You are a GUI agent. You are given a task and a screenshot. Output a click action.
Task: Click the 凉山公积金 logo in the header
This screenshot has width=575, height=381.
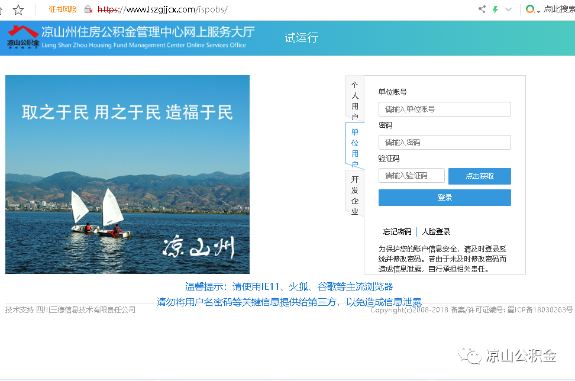[x=22, y=37]
